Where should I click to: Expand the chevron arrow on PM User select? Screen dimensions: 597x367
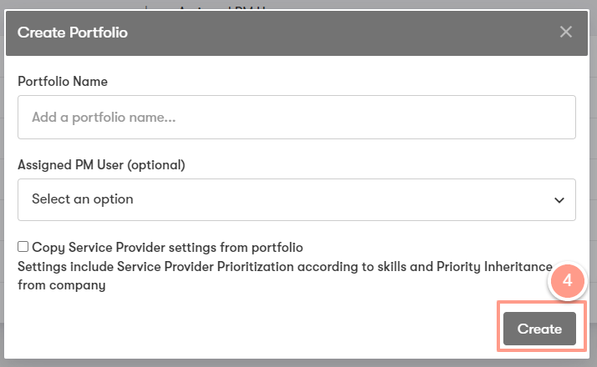pos(559,200)
